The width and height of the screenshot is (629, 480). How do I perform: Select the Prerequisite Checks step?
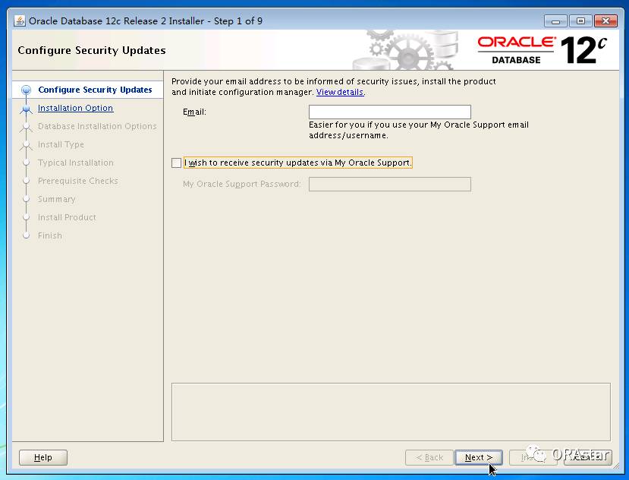[78, 181]
